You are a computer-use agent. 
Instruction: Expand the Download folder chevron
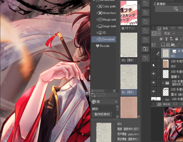[97, 39]
